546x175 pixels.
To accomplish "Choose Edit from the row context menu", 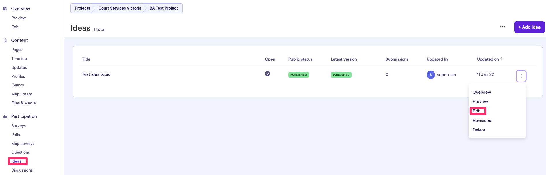I will [x=477, y=111].
